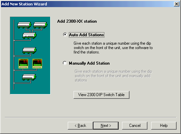181x134 pixels.
Task: Select the Auto Add Stations radio button
Action: pyautogui.click(x=65, y=35)
